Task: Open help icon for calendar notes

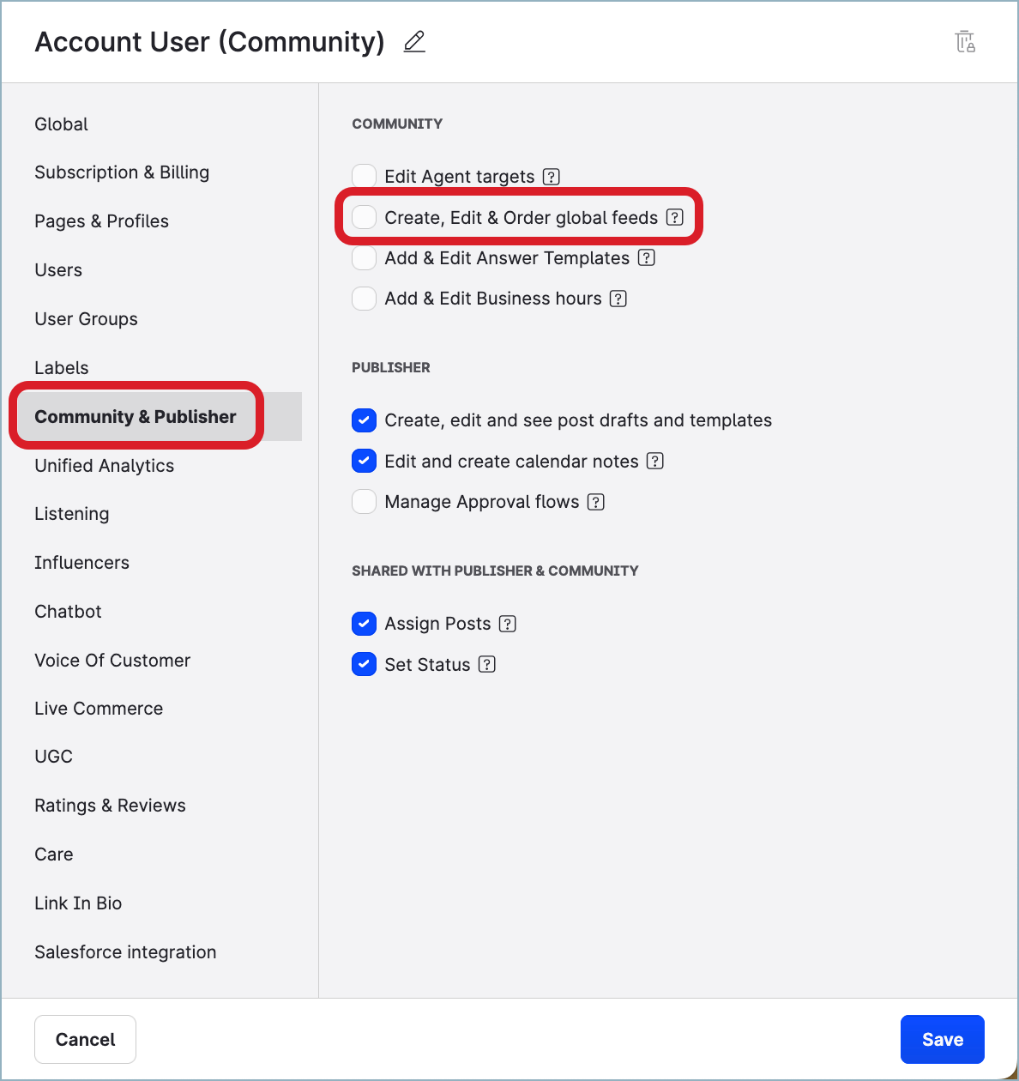Action: click(655, 461)
